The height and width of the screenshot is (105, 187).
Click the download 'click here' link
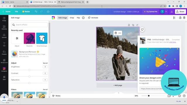173,42
